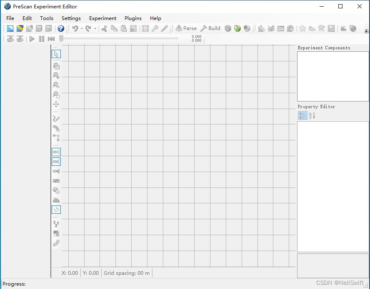Click inside the Experiment Components list box
The image size is (370, 289).
333,76
